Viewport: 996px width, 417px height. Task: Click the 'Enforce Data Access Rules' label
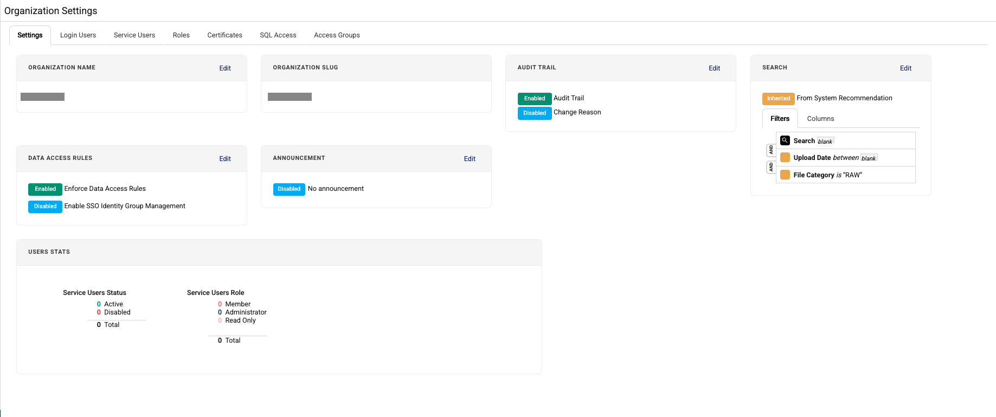pos(105,189)
